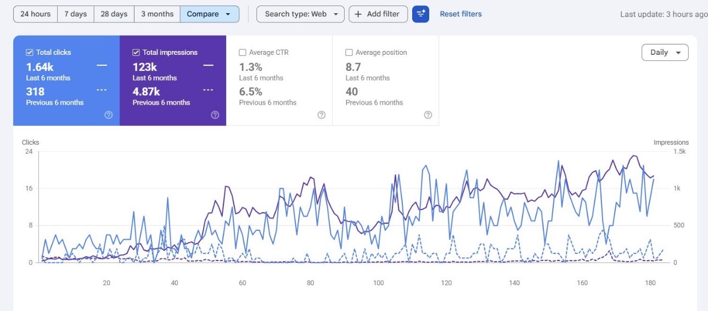Open help icon on Total clicks card
This screenshot has width=708, height=311.
coord(109,115)
